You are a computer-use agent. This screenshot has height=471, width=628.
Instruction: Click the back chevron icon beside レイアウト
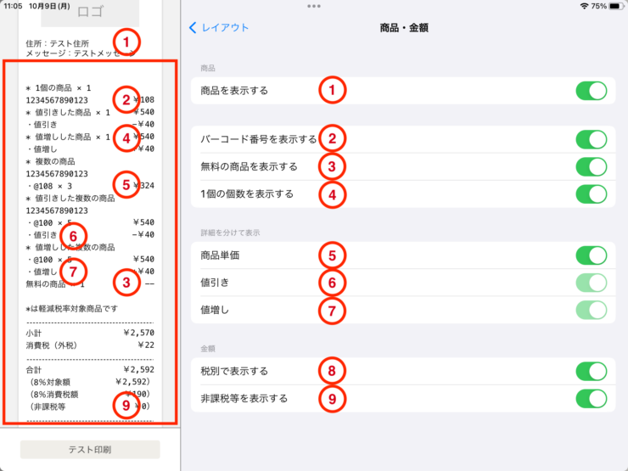[x=193, y=28]
